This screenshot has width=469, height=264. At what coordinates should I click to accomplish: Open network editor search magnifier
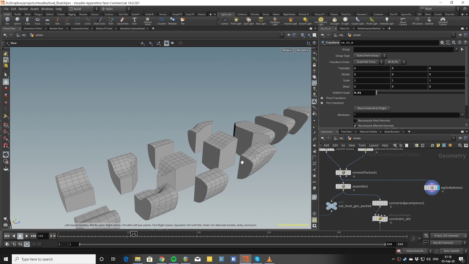[460, 145]
